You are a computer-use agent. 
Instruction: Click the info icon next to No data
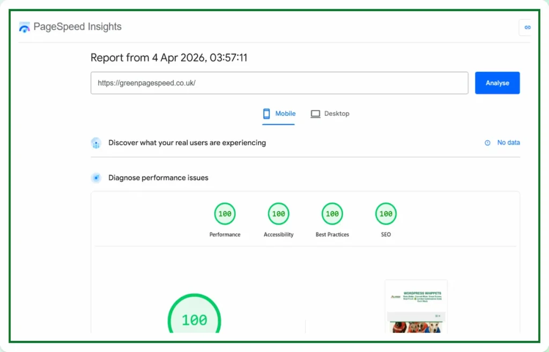coord(487,142)
